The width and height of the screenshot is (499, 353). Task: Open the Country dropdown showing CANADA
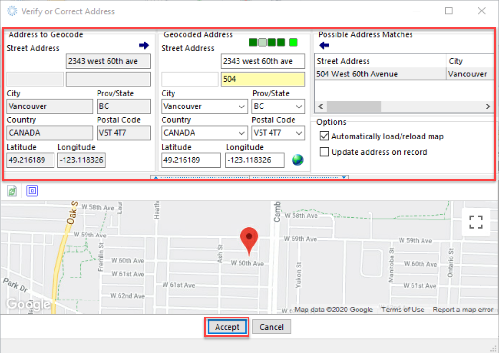click(x=242, y=133)
